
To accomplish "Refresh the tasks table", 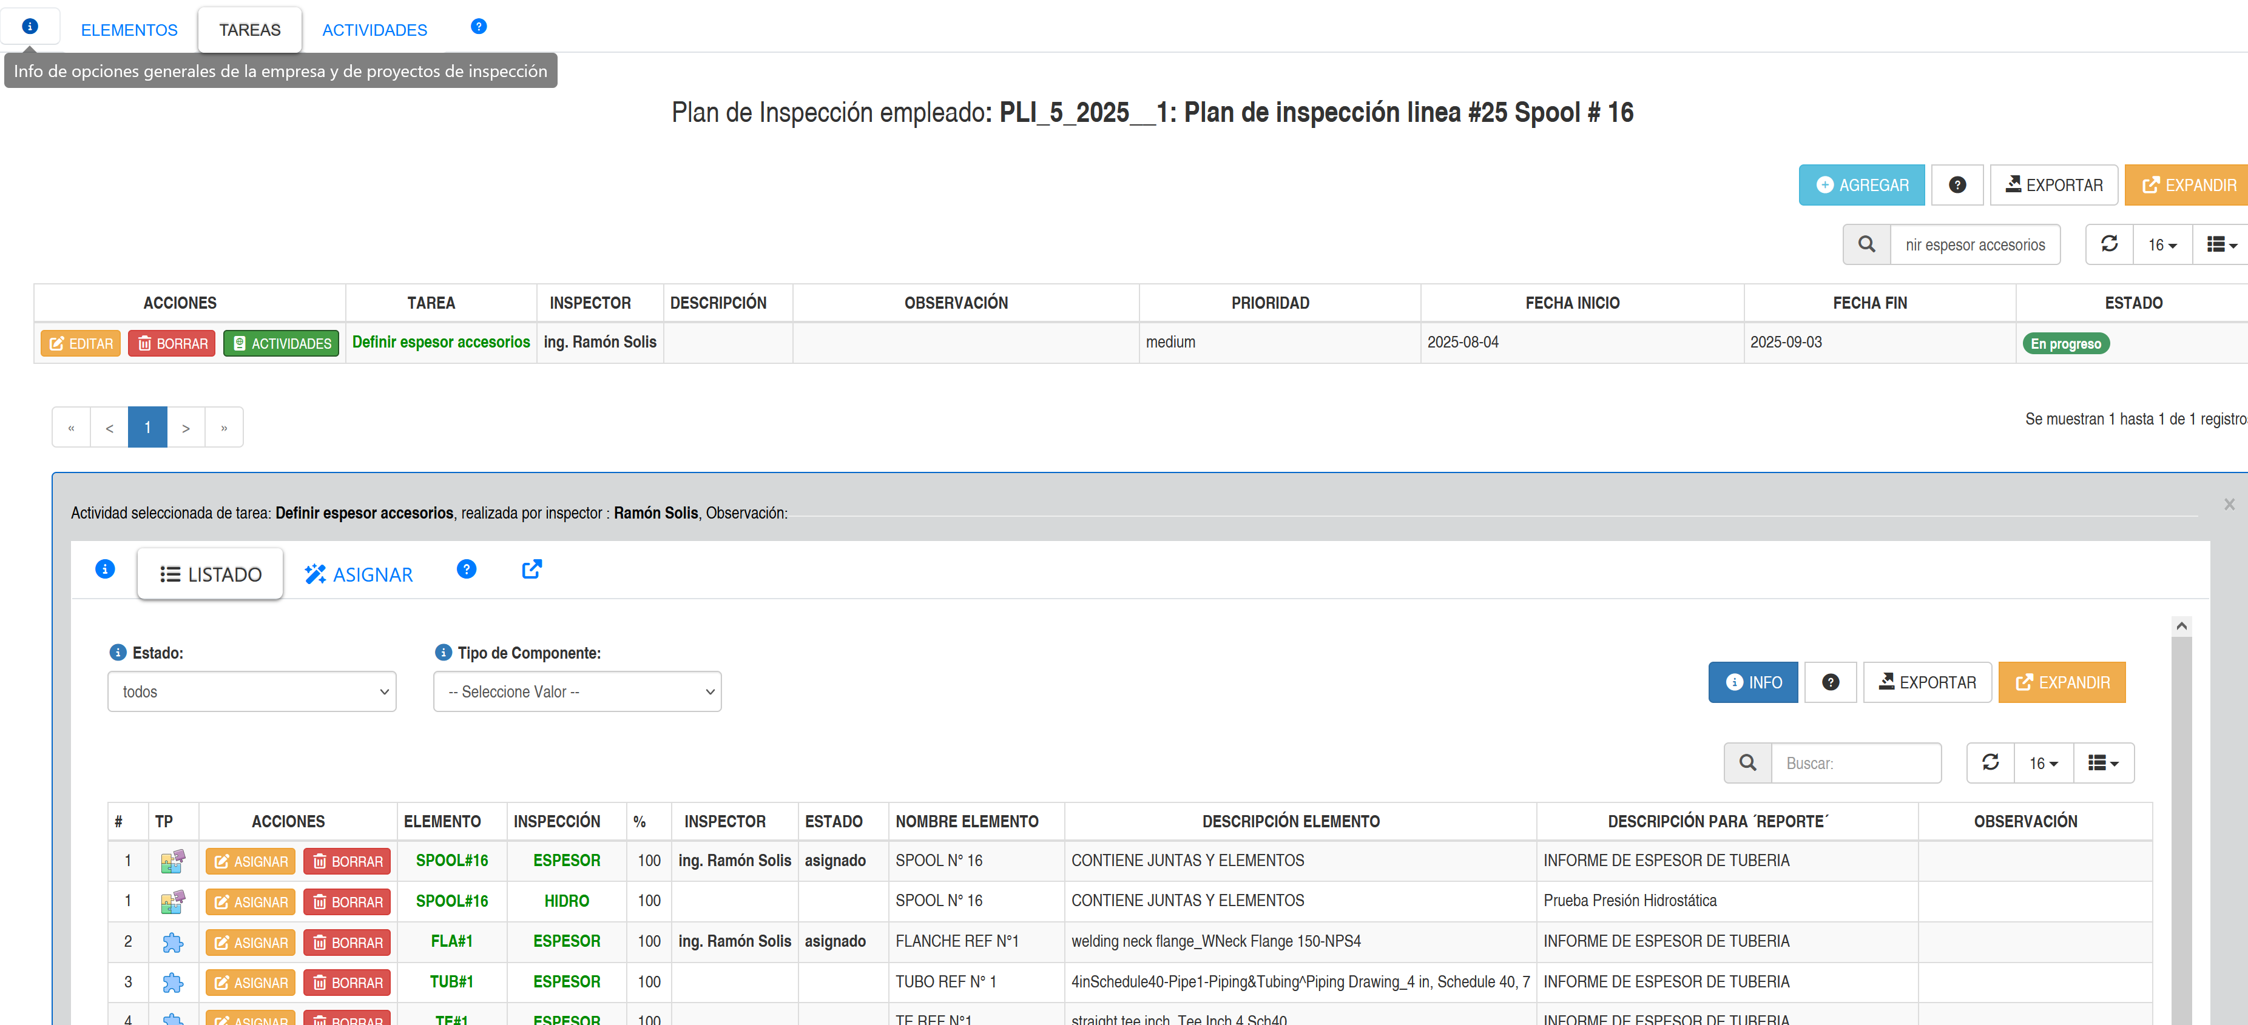I will pos(2108,244).
